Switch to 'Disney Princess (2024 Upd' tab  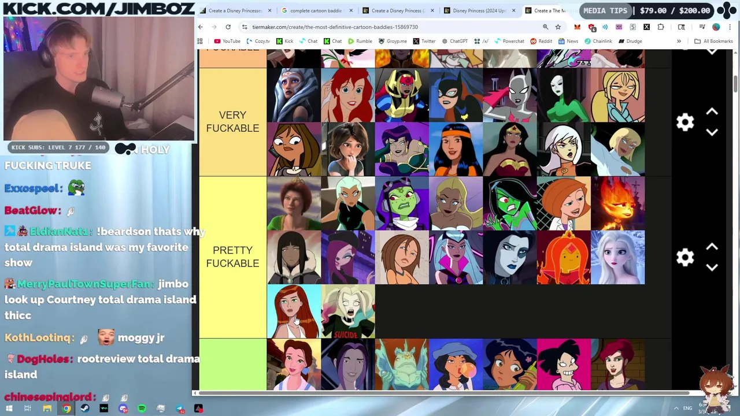479,10
